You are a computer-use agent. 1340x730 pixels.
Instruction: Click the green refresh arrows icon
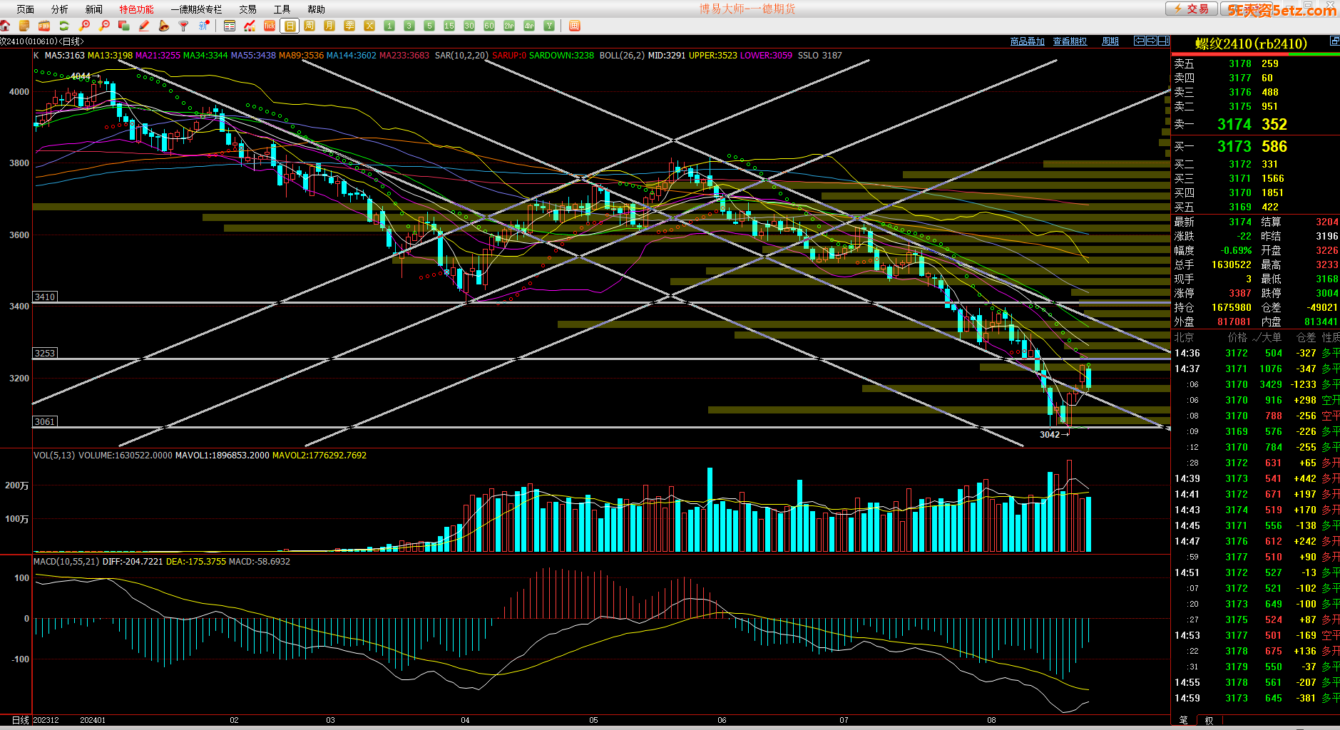point(64,26)
